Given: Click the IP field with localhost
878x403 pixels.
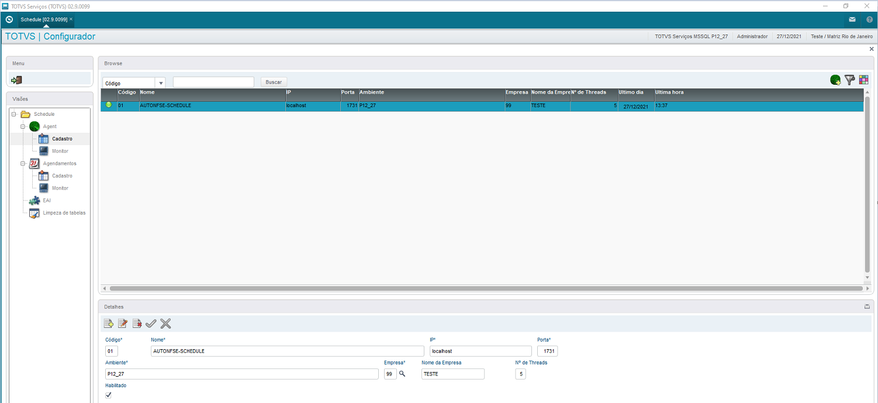Looking at the screenshot, I should (x=481, y=351).
